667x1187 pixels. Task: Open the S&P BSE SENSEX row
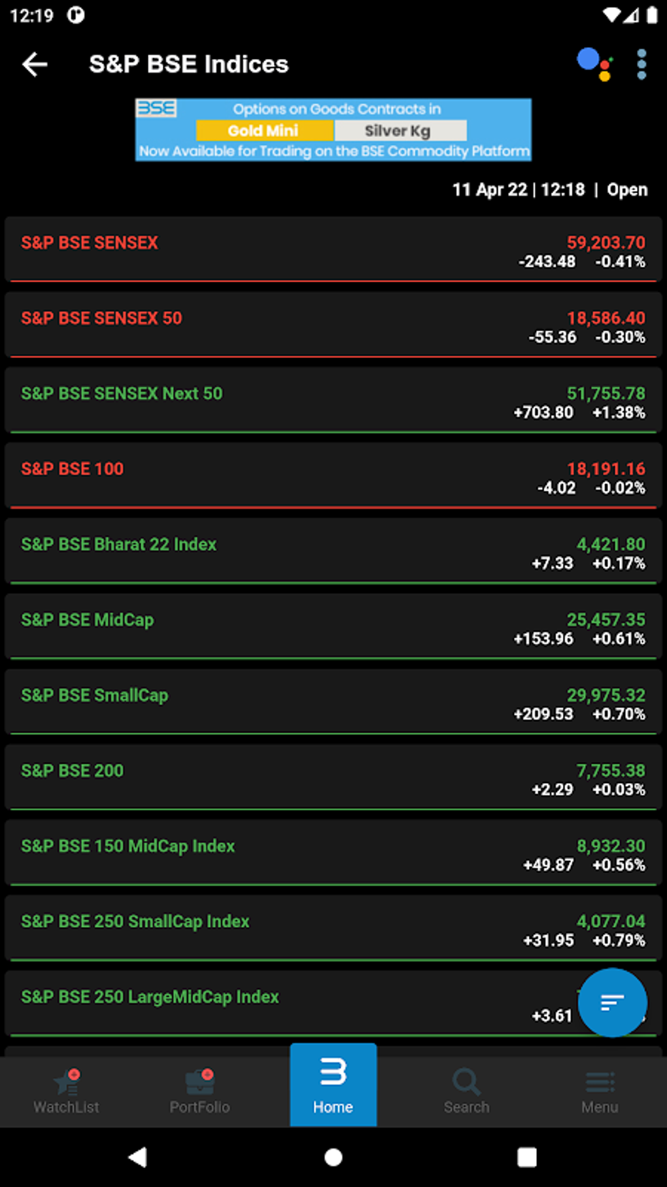point(333,250)
